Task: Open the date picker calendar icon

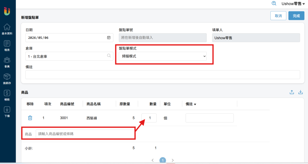Action: coord(109,38)
